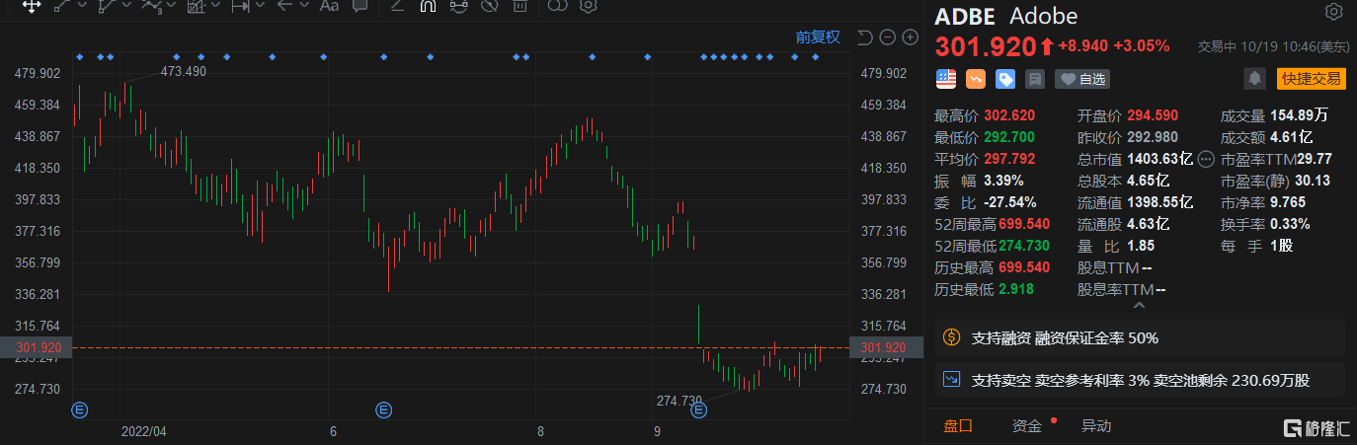Screen dimensions: 1357x445
Task: Switch to the 异动 tab
Action: [x=1095, y=426]
